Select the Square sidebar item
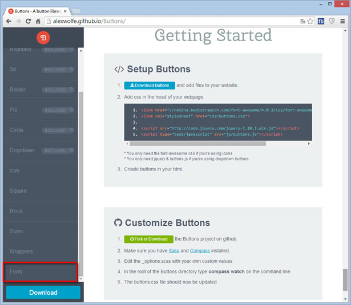Image resolution: width=351 pixels, height=305 pixels. tap(41, 191)
